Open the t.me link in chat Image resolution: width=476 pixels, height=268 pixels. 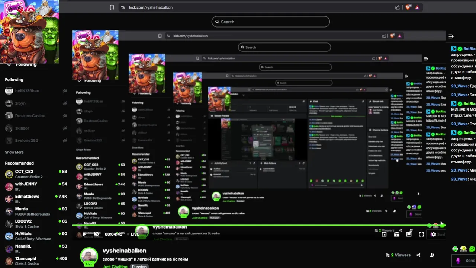(x=463, y=115)
